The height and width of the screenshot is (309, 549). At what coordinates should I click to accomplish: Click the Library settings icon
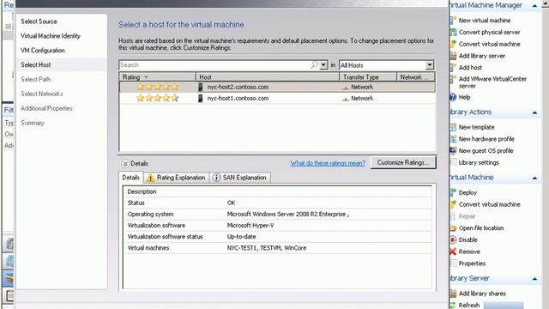coord(453,162)
